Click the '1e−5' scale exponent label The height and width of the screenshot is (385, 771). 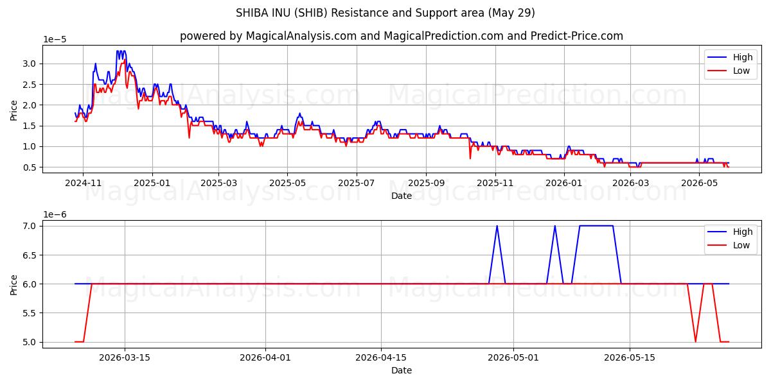[x=55, y=39]
